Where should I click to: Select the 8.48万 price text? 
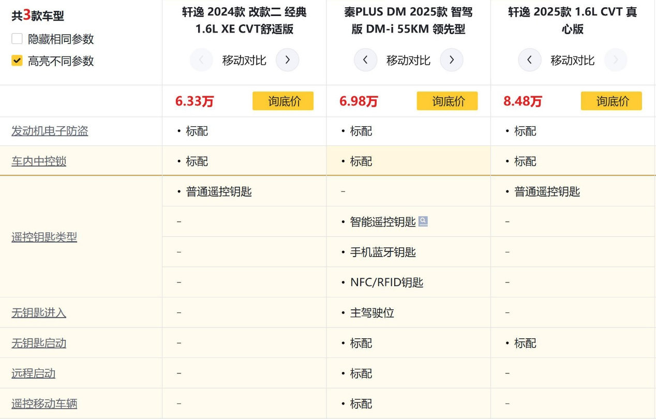tap(523, 101)
